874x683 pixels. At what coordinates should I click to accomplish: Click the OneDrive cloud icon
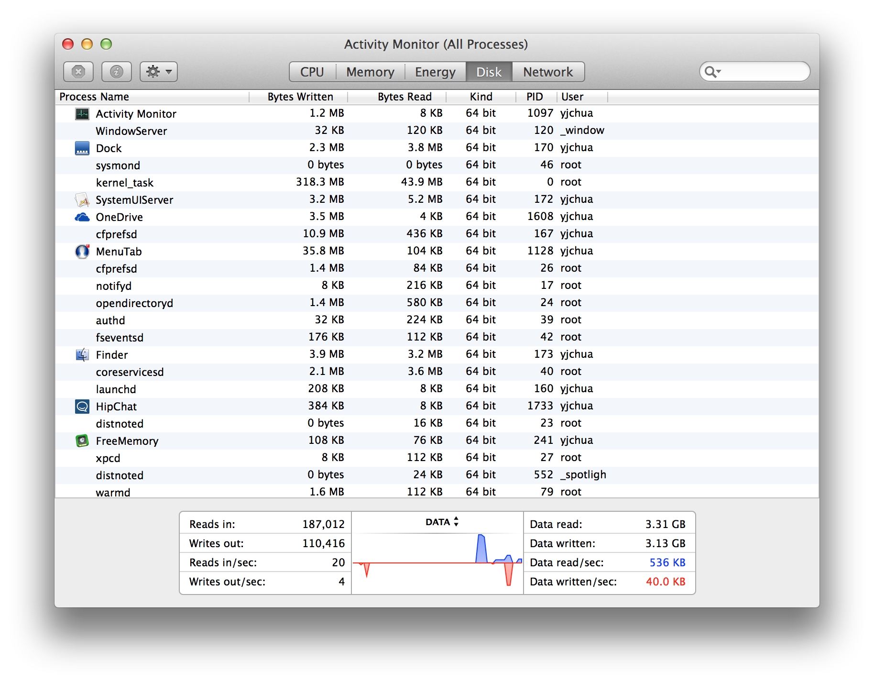pyautogui.click(x=82, y=217)
